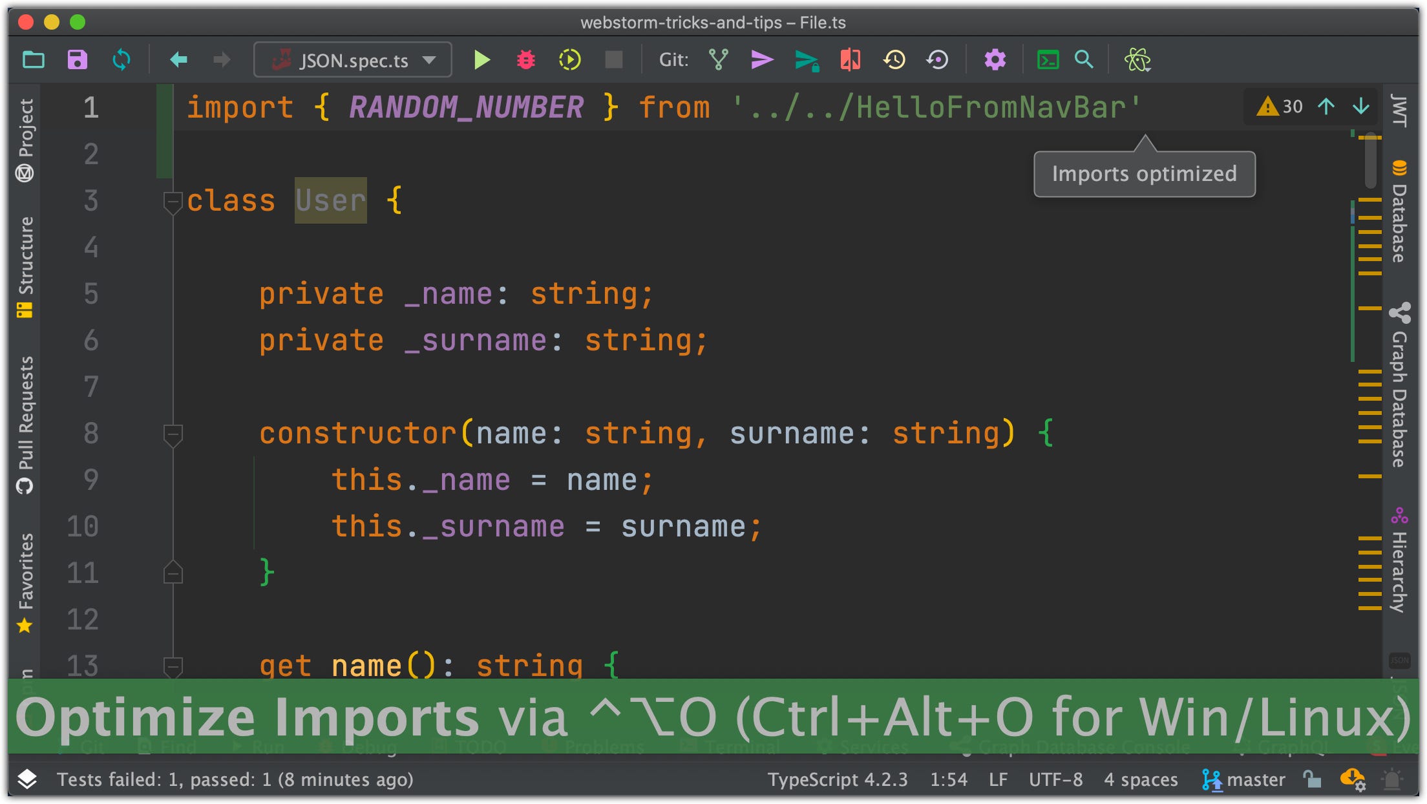Click the Git update project icon
The image size is (1427, 804).
click(x=718, y=60)
